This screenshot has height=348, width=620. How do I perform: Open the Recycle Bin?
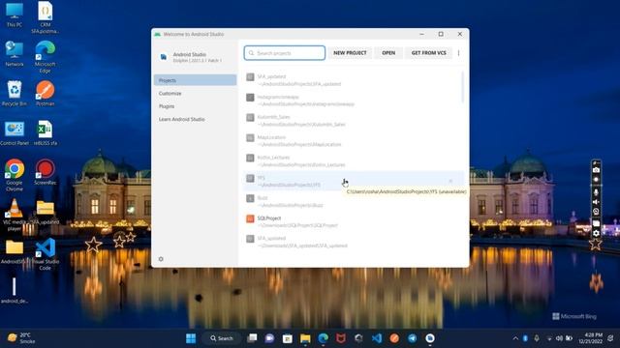(15, 93)
